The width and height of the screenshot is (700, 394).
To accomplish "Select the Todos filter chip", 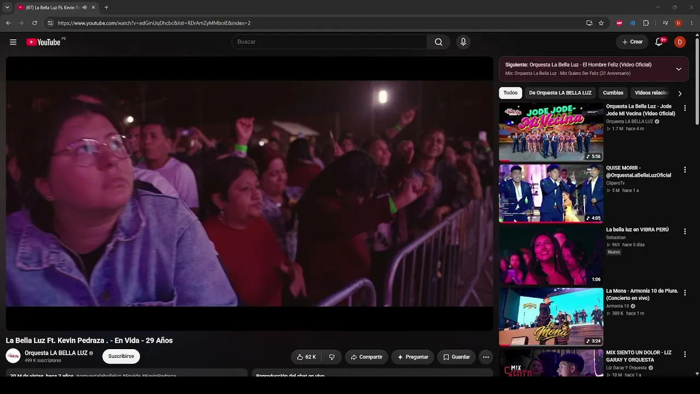I will tap(511, 93).
